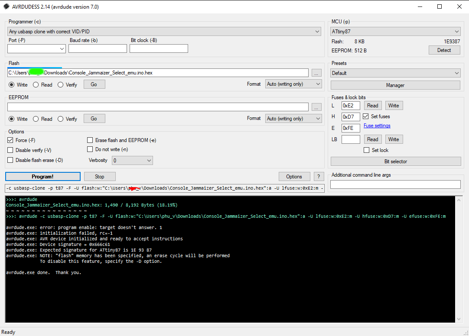Click the console scrollbar up arrow
This screenshot has width=469, height=336.
(459, 200)
